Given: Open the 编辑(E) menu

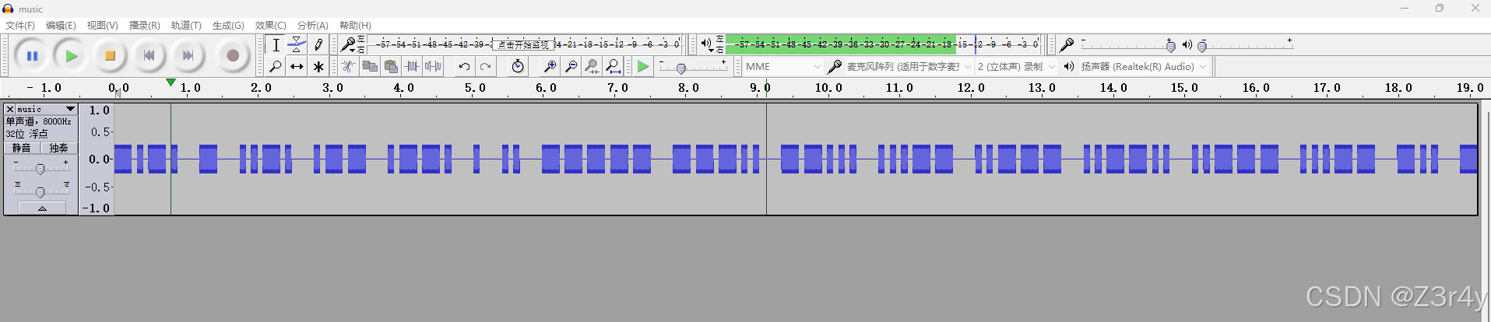Looking at the screenshot, I should [61, 26].
